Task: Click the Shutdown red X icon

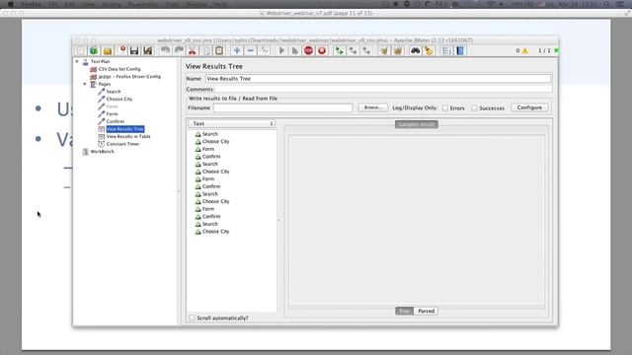Action: coord(322,50)
